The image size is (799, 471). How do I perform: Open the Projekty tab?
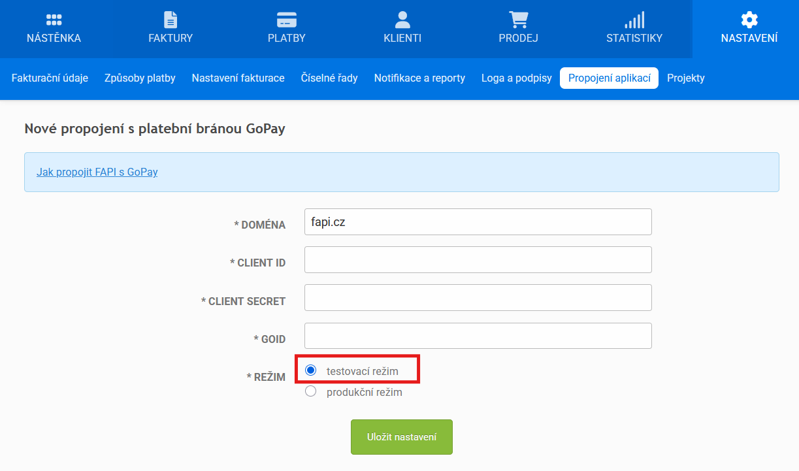686,78
